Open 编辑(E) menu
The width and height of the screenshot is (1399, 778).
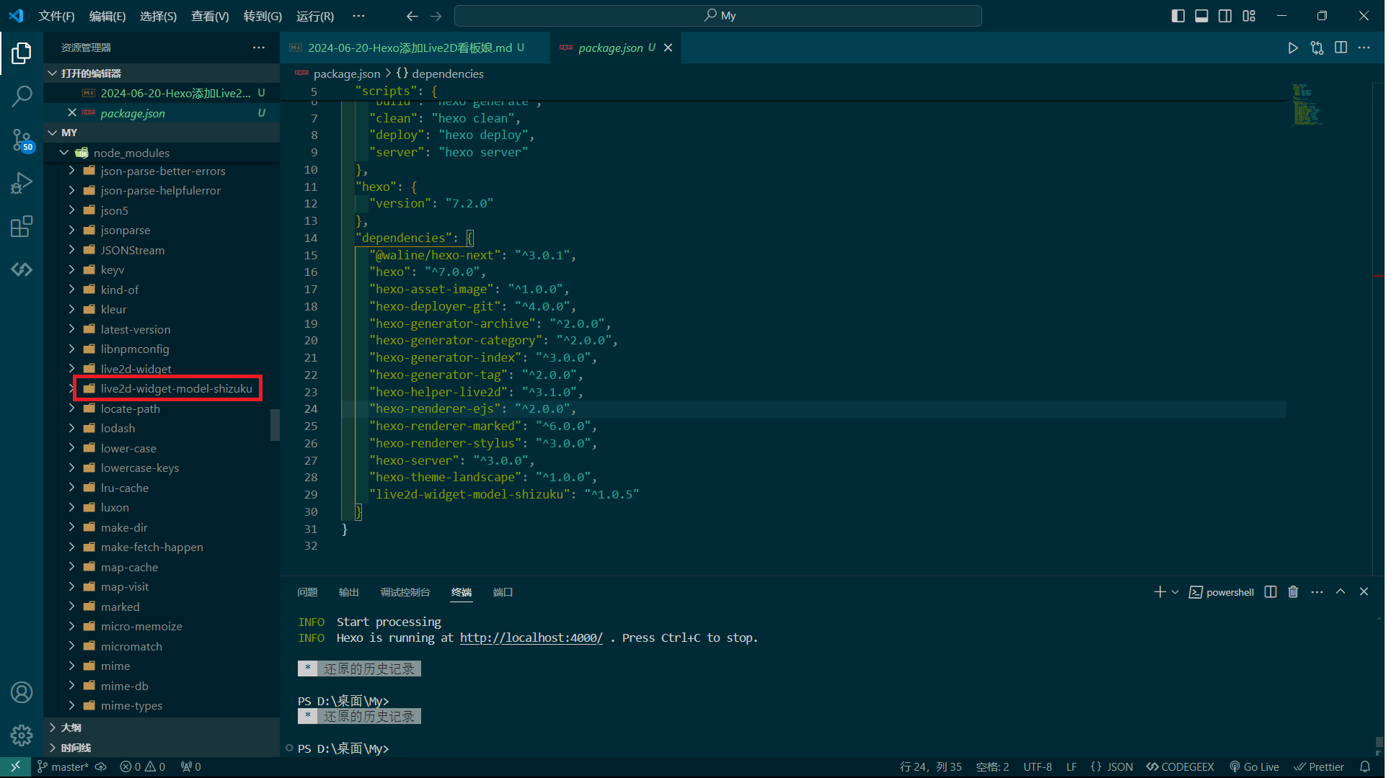coord(107,16)
